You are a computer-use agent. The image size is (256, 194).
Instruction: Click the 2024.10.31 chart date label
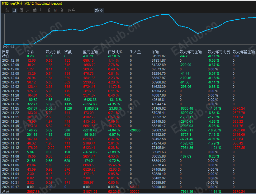coord(10,46)
